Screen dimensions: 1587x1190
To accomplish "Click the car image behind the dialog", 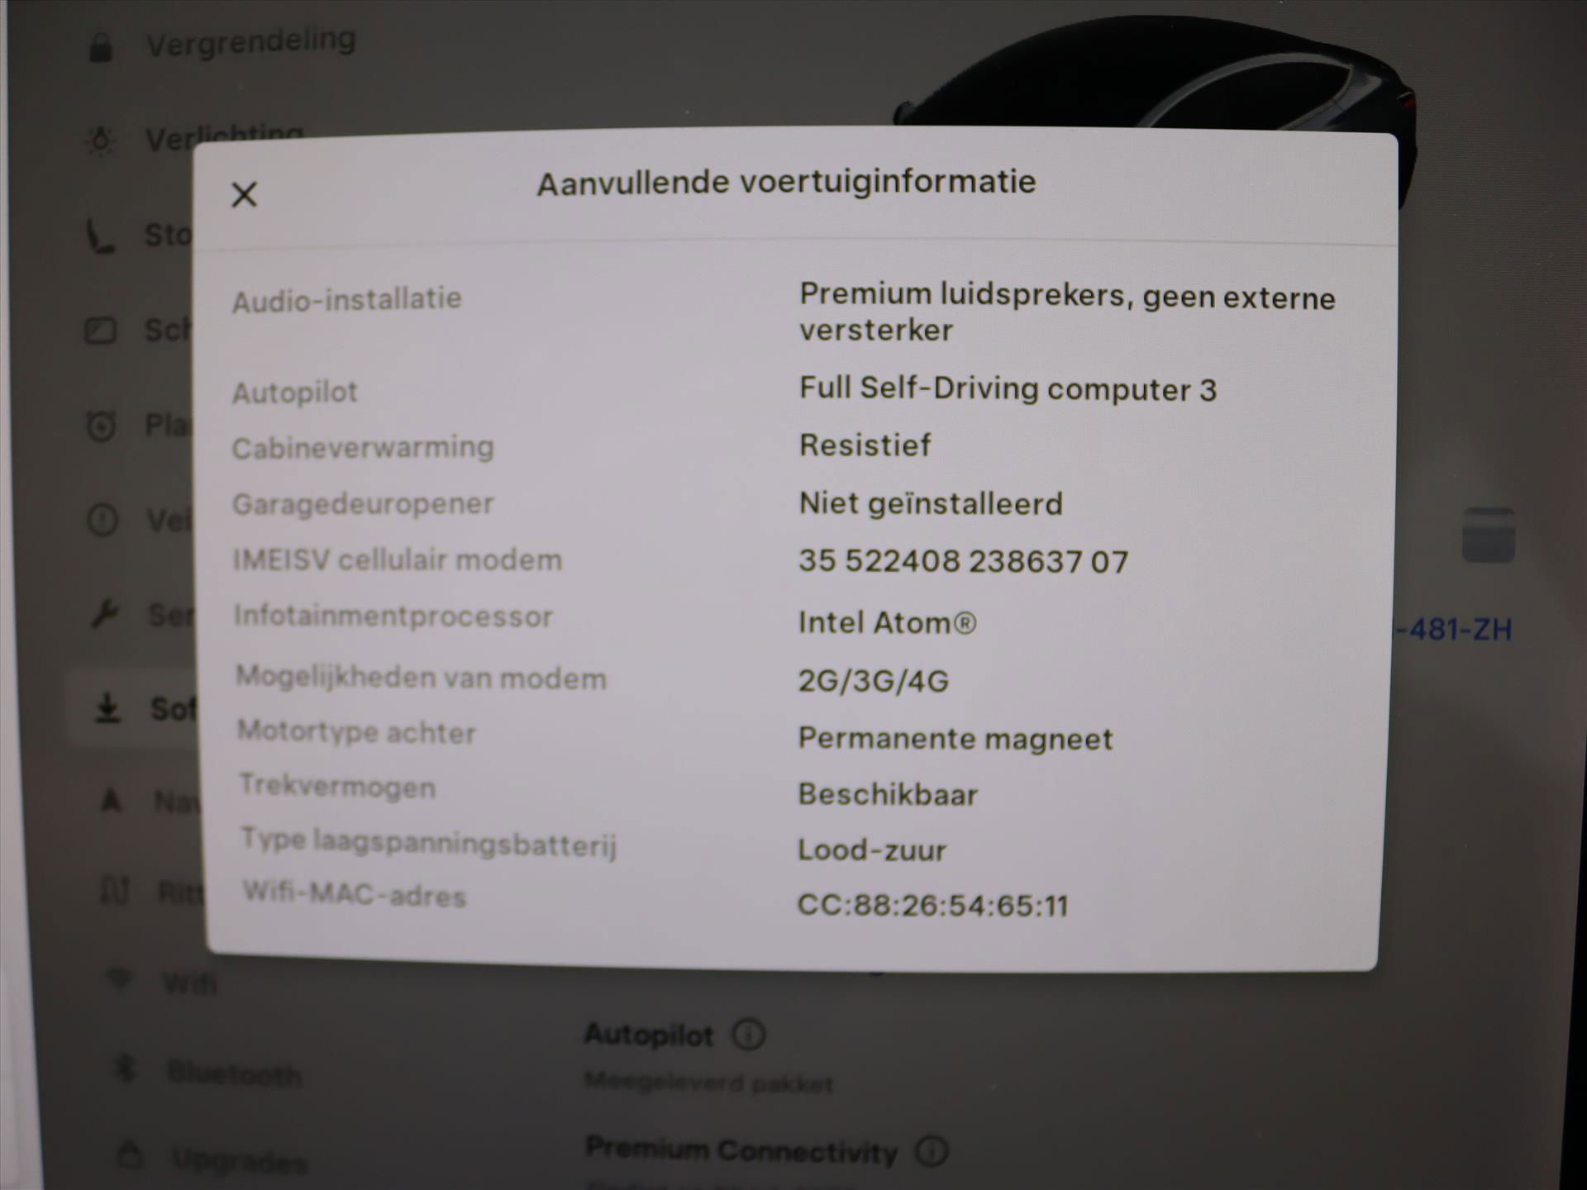I will [x=1157, y=76].
